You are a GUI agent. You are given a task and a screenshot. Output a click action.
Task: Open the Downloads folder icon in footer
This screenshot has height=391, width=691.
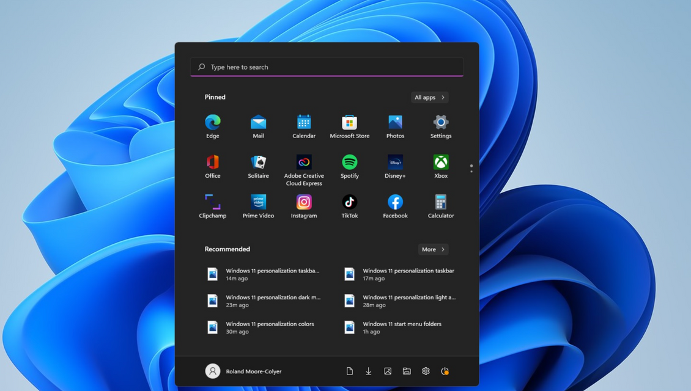pos(368,371)
